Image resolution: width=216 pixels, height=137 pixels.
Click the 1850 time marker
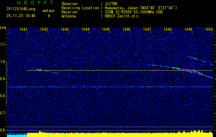pyautogui.click(x=209, y=30)
